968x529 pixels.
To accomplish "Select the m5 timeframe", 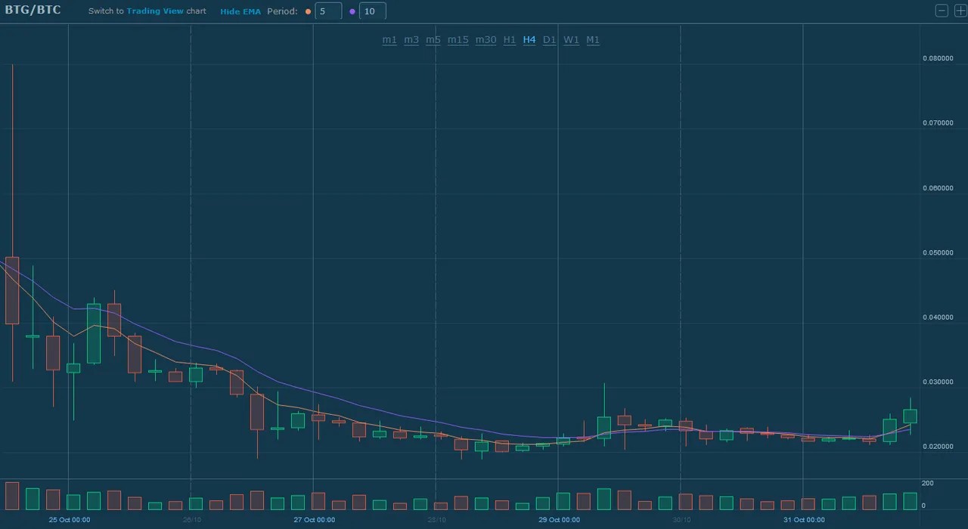I will 433,40.
